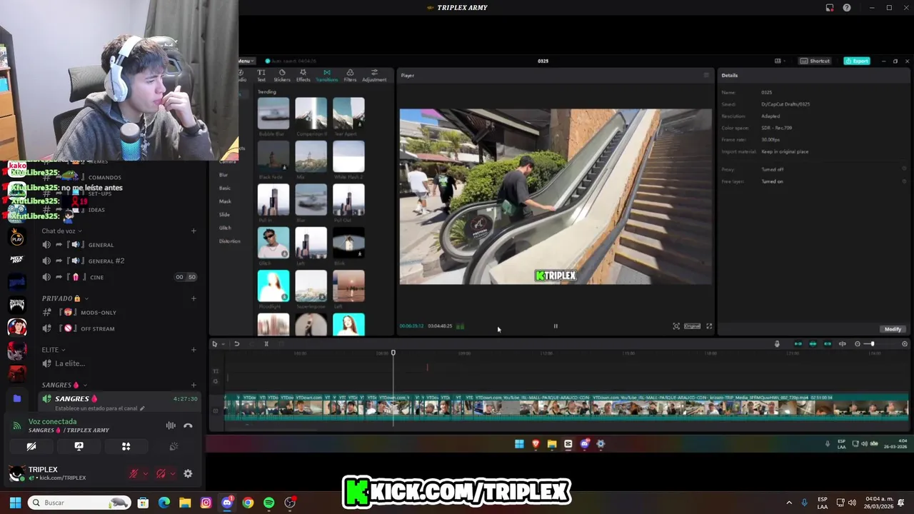Choose the Floodlight transition thumbnail
This screenshot has width=914, height=514.
[x=273, y=286]
